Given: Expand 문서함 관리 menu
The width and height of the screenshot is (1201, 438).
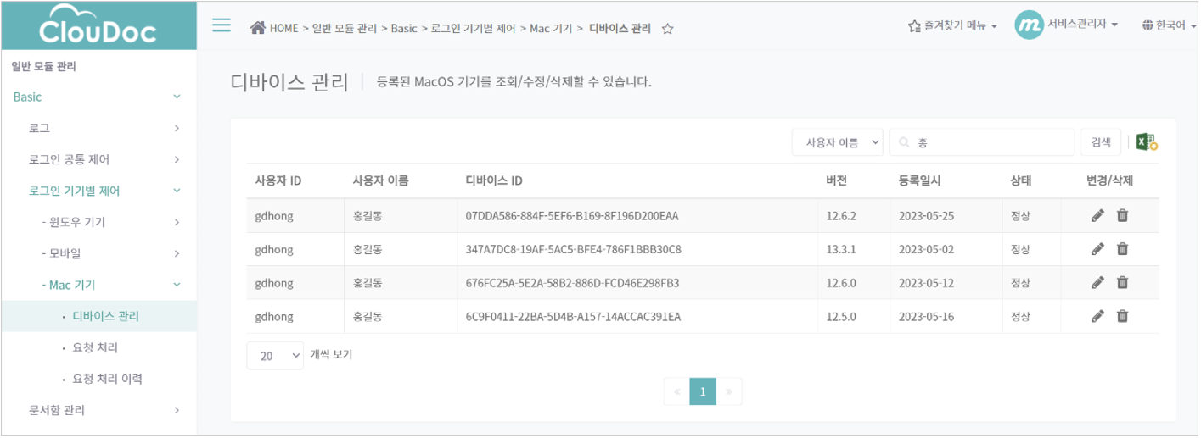Looking at the screenshot, I should click(98, 410).
